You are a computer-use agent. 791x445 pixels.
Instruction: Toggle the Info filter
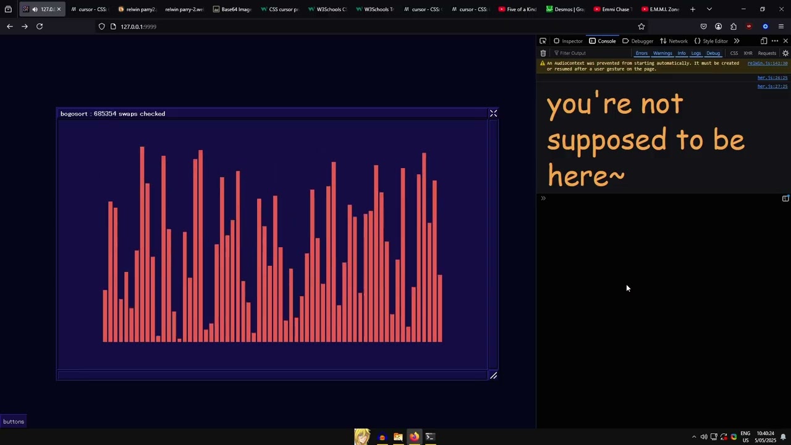(682, 53)
